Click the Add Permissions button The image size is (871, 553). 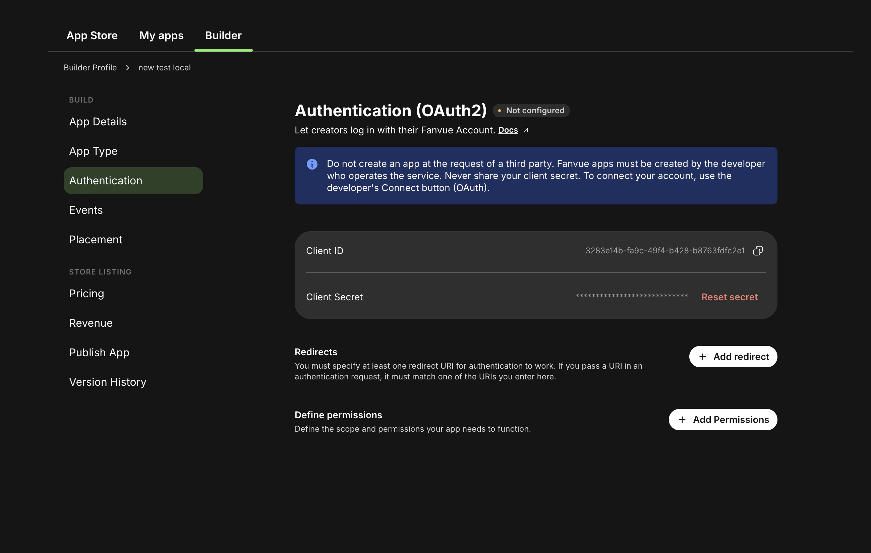723,420
